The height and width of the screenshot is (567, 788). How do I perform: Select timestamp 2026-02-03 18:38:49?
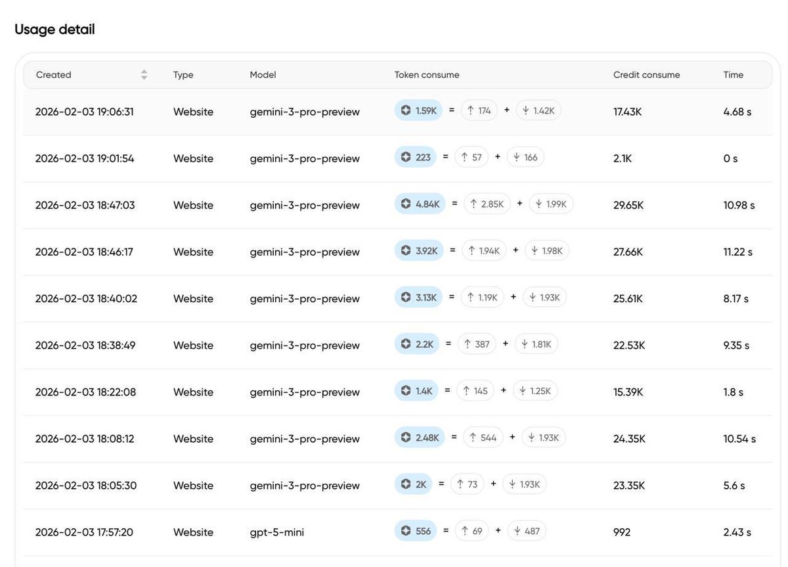point(85,345)
